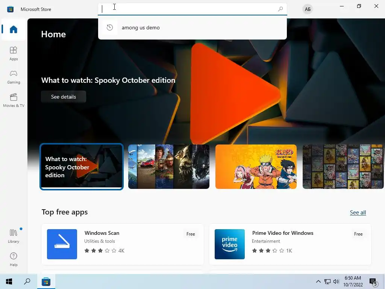Click the Top free apps heading
Image resolution: width=385 pixels, height=289 pixels.
(65, 212)
